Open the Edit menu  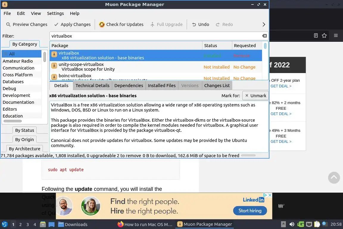[21, 13]
